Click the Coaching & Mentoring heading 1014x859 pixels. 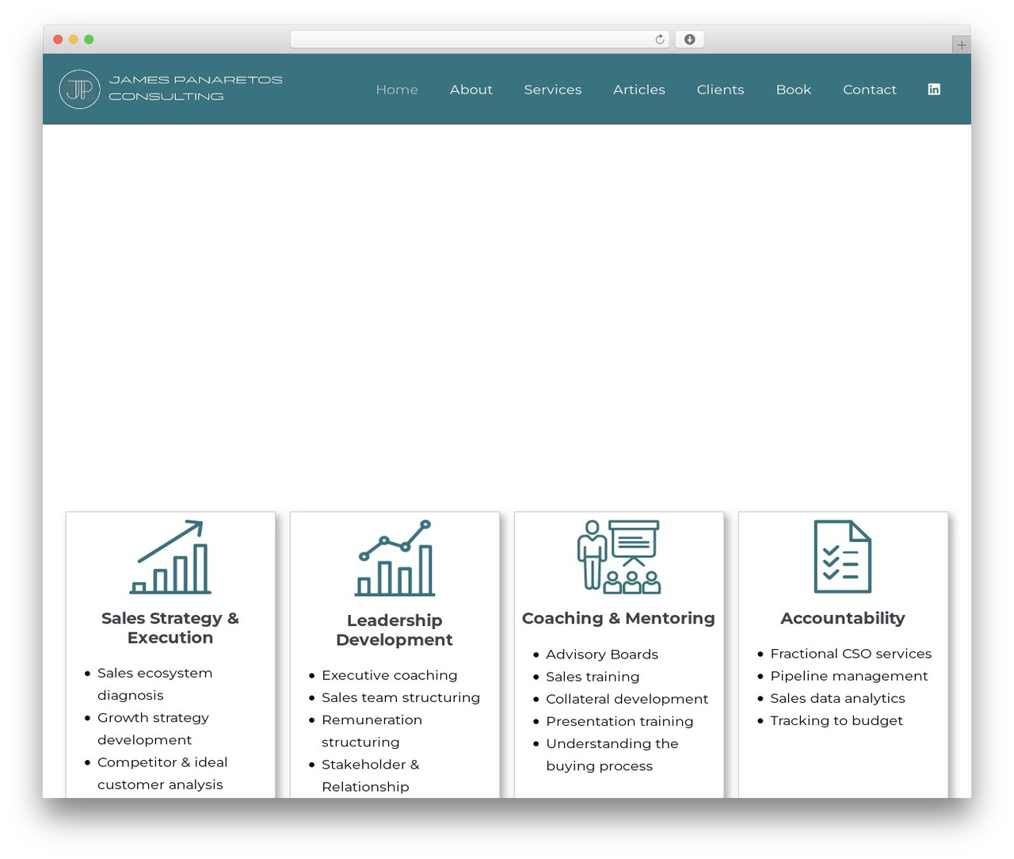tap(619, 618)
